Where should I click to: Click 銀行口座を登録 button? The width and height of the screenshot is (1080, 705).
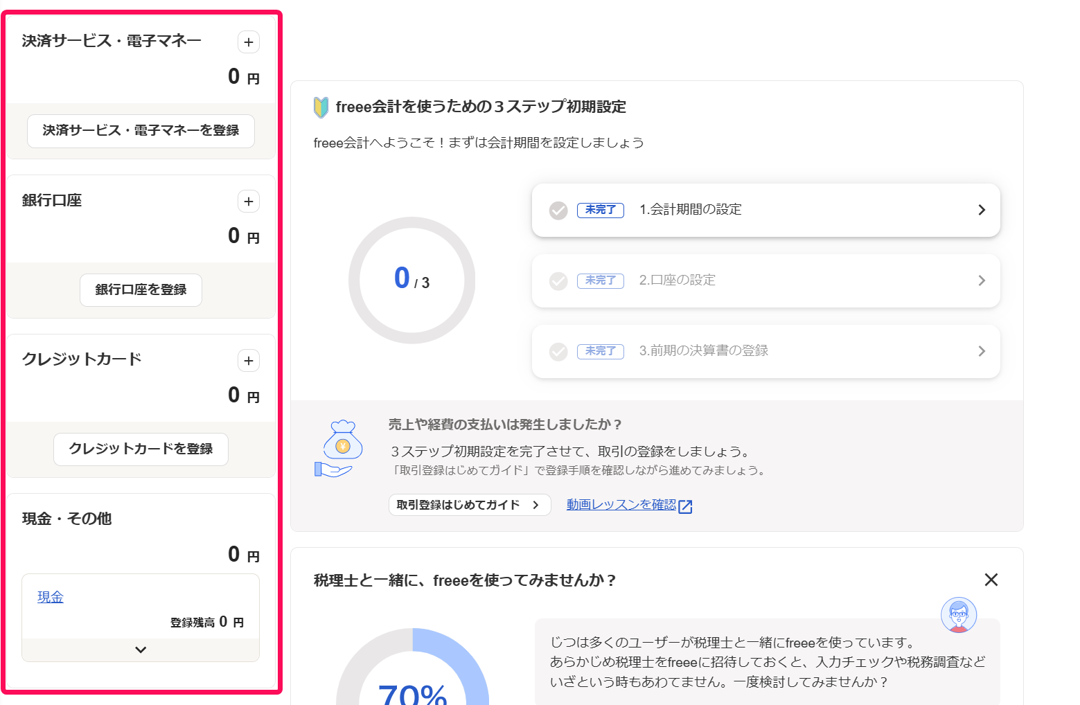[x=141, y=290]
